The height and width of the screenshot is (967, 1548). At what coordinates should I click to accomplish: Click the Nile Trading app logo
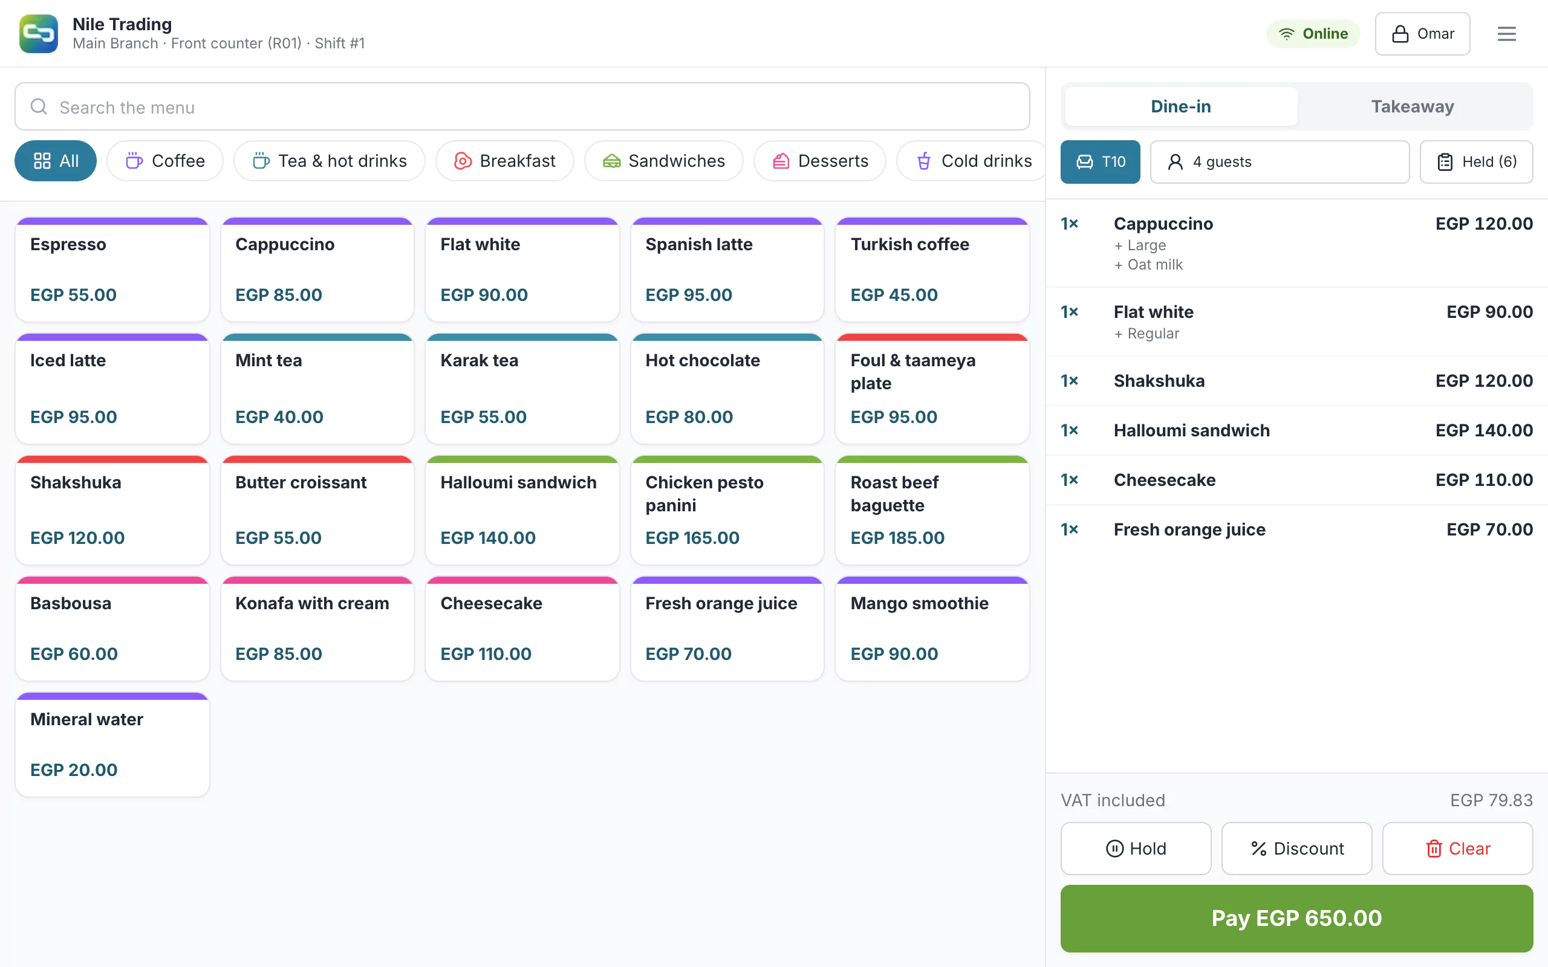coord(38,34)
